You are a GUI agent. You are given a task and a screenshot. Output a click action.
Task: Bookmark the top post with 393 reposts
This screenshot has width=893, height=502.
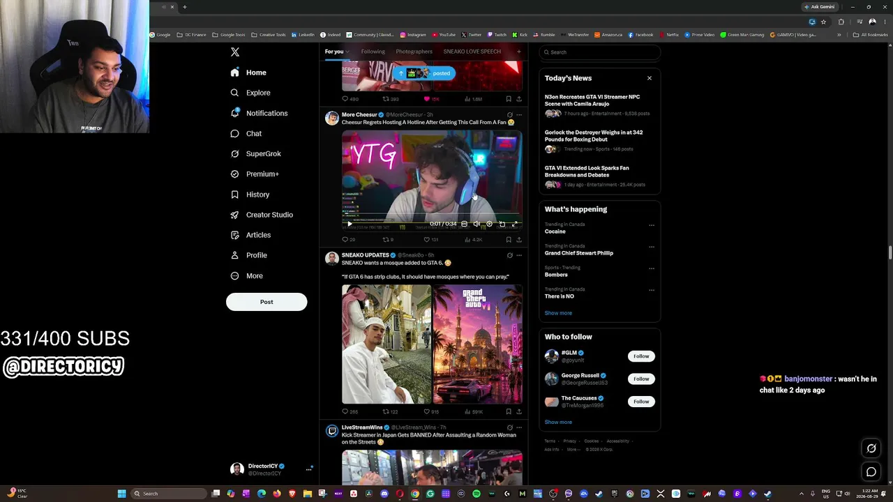pos(509,99)
